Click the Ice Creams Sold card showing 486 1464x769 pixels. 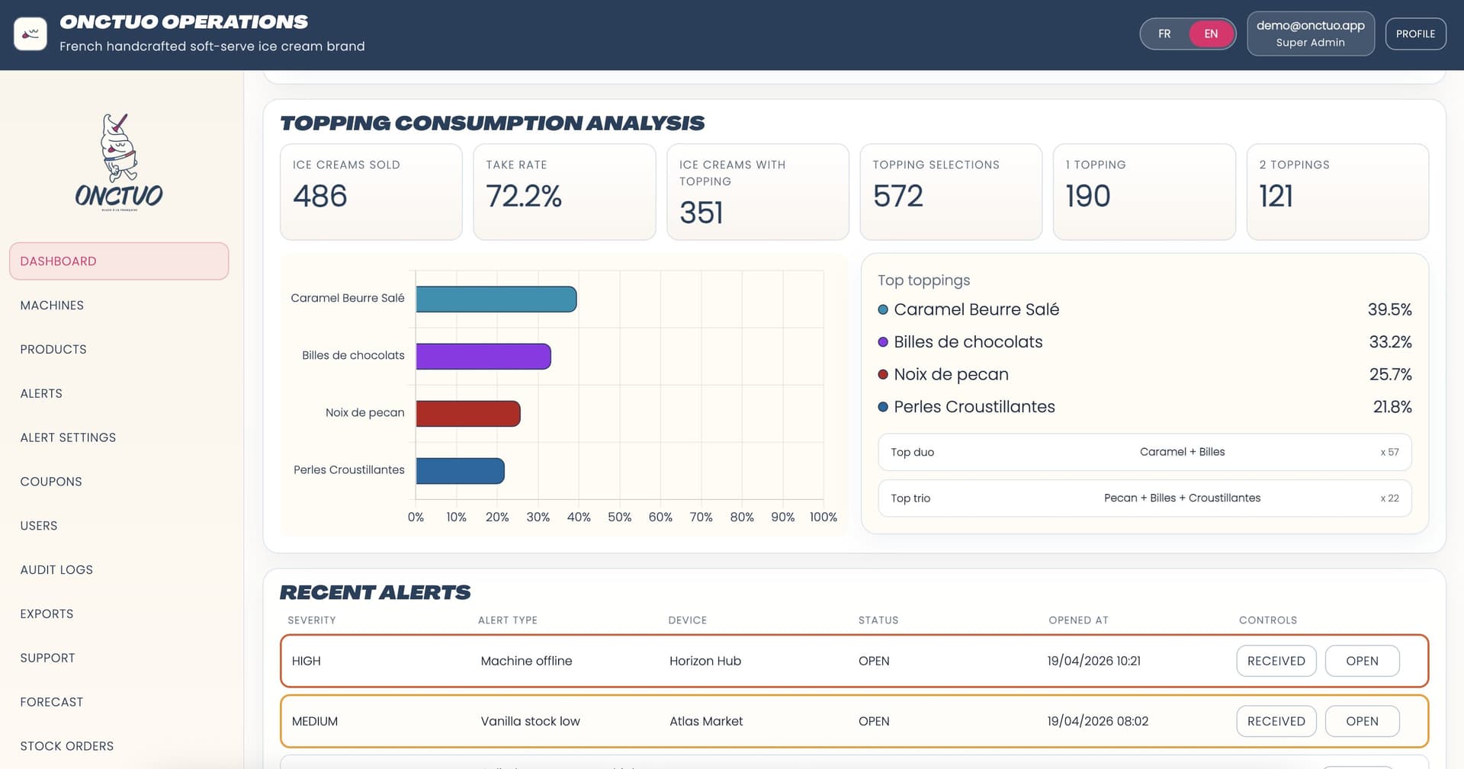coord(371,192)
